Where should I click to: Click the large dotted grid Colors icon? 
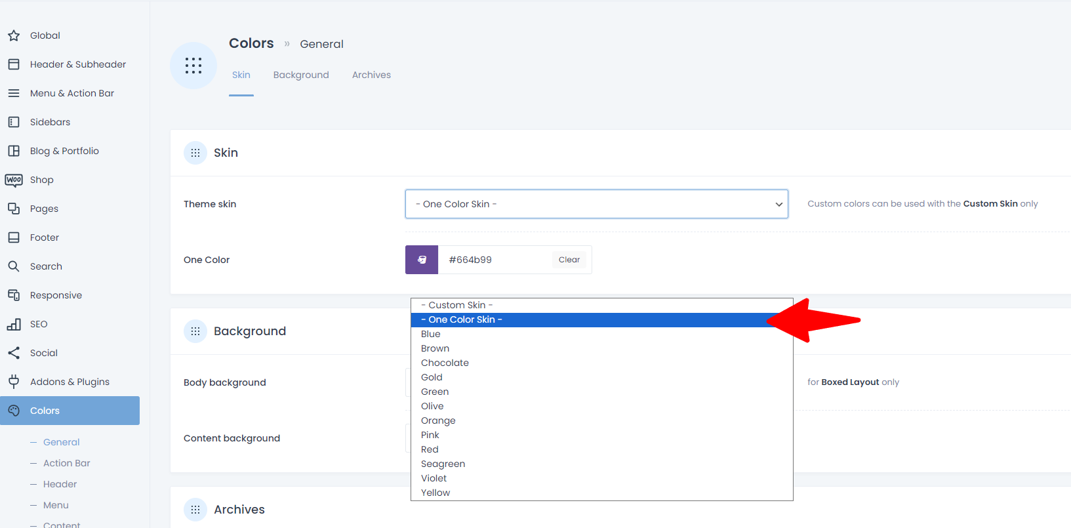tap(193, 66)
